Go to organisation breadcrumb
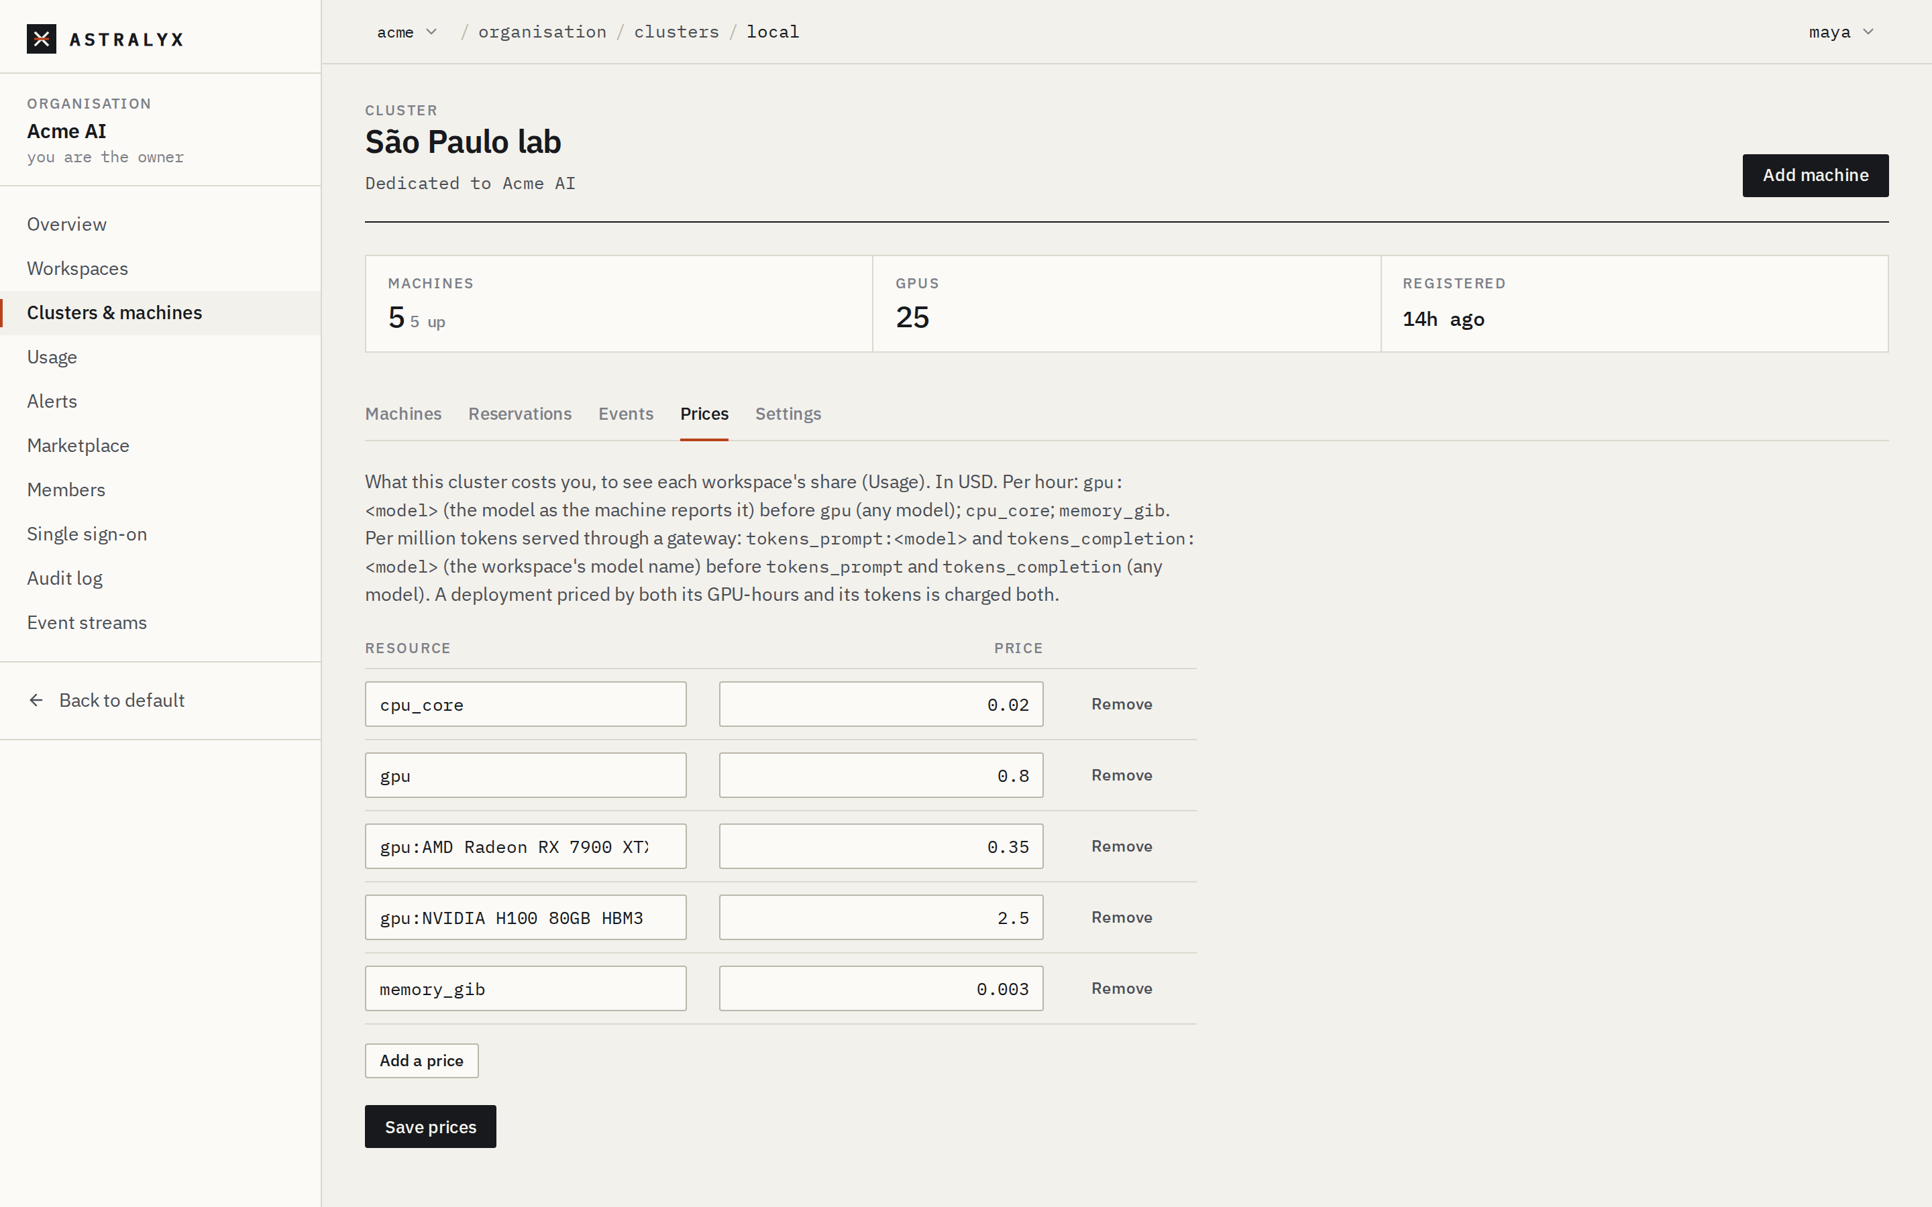The height and width of the screenshot is (1207, 1932). click(542, 32)
